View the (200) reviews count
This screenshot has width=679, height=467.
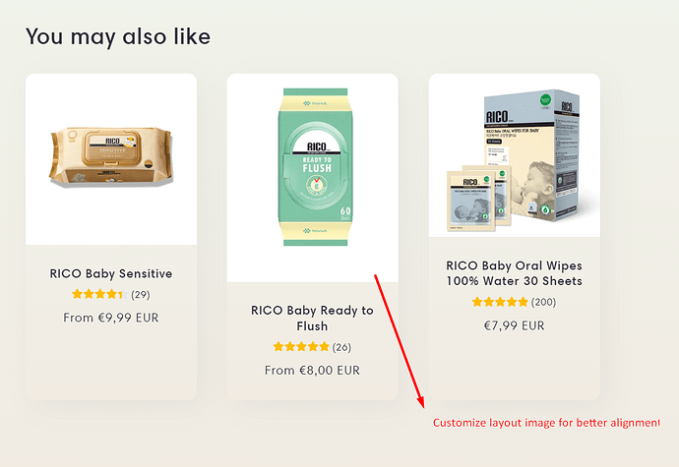point(543,303)
